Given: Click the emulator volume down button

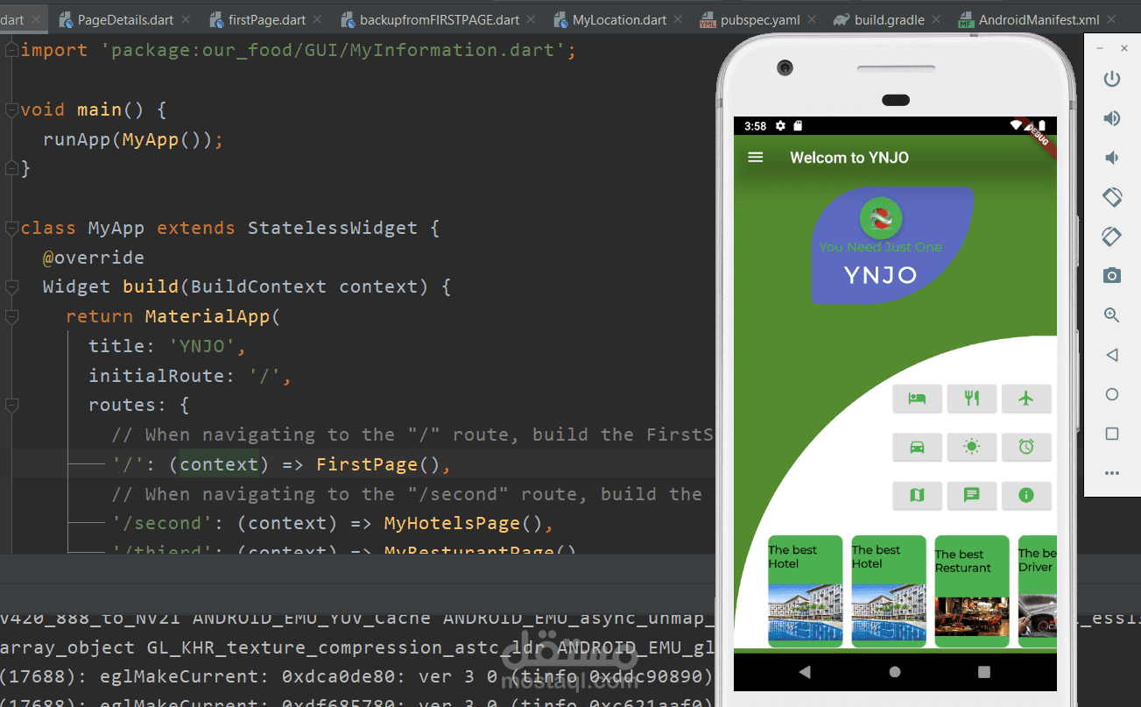Looking at the screenshot, I should point(1112,158).
